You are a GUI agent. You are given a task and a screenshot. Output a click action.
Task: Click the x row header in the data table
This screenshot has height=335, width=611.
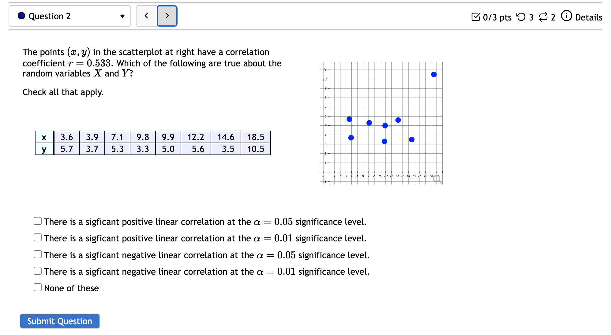pos(44,137)
